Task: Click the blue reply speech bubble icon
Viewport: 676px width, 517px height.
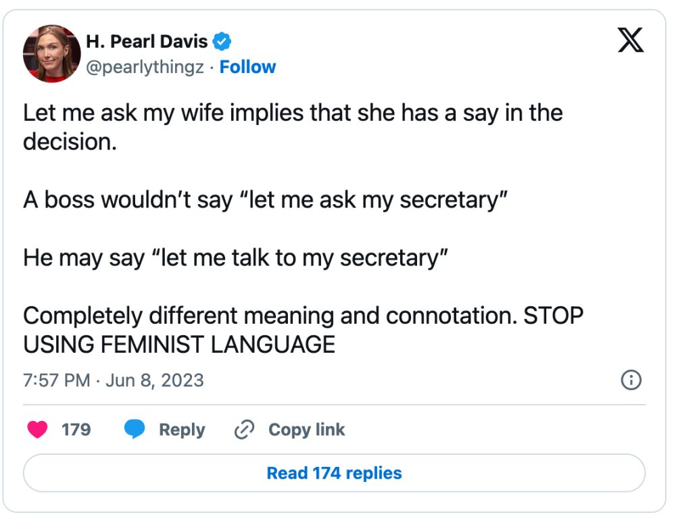Action: [135, 429]
